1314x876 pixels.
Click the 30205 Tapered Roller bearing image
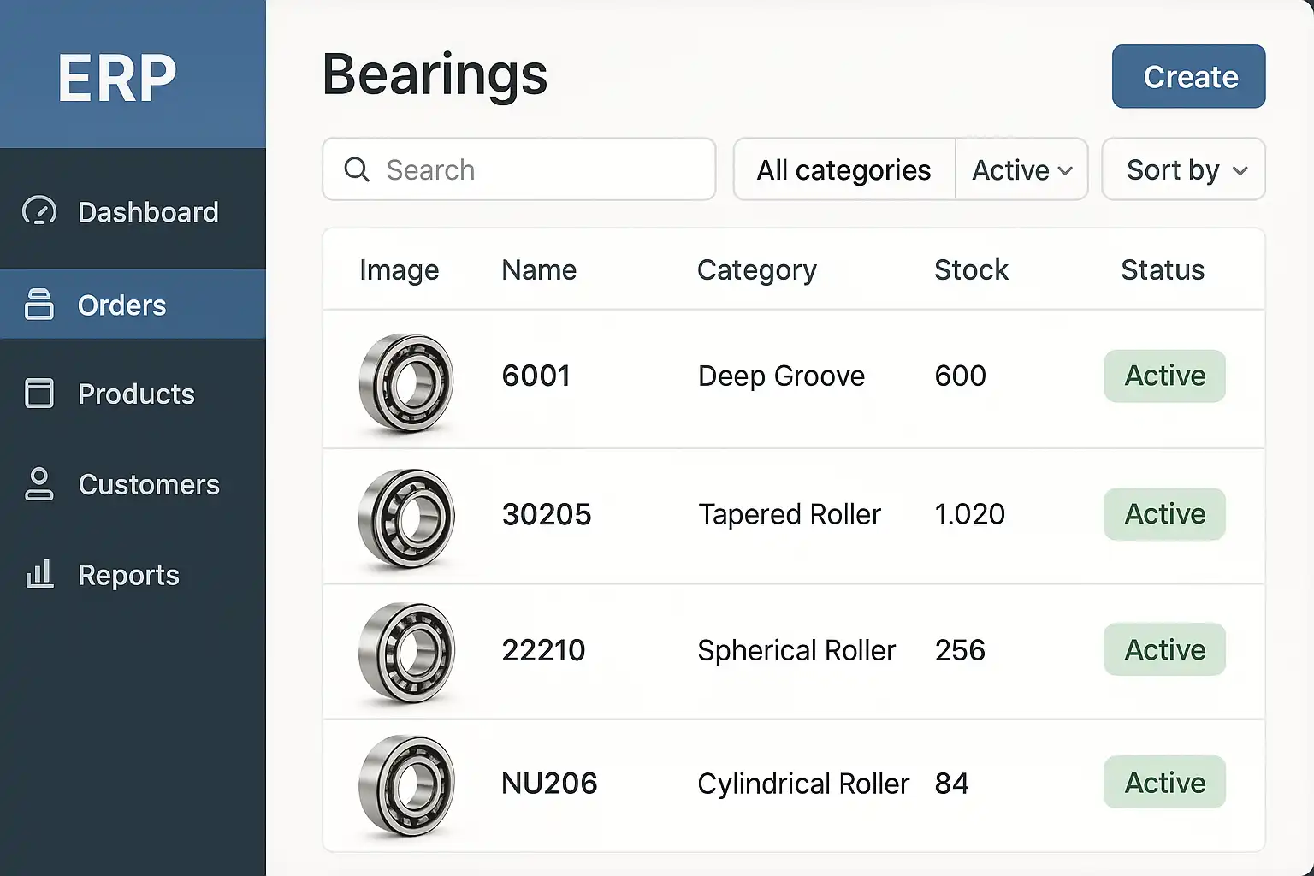pyautogui.click(x=406, y=517)
